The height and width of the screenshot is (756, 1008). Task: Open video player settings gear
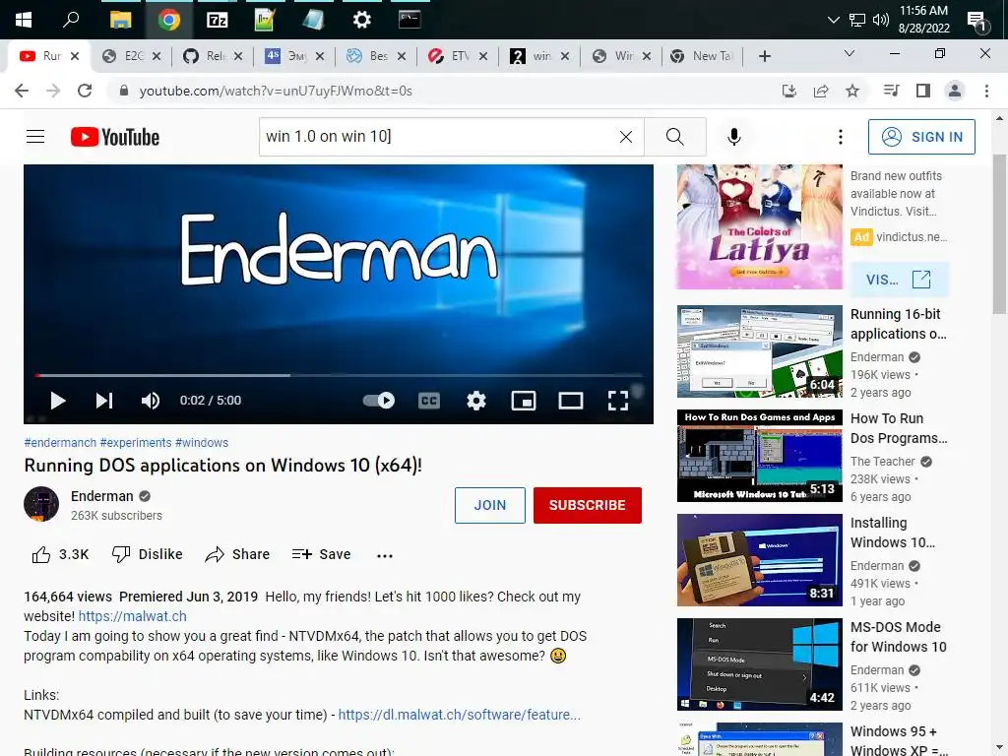[x=476, y=401]
